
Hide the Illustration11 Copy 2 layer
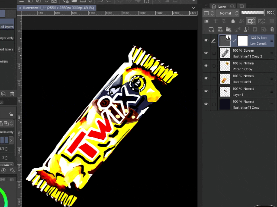point(206,53)
